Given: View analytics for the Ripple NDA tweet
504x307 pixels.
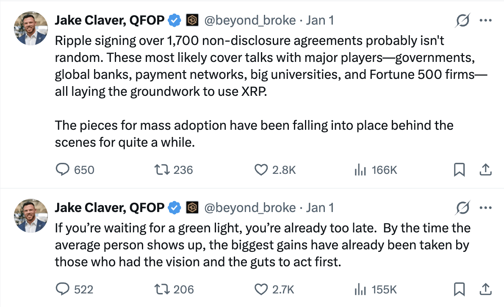Looking at the screenshot, I should click(360, 170).
